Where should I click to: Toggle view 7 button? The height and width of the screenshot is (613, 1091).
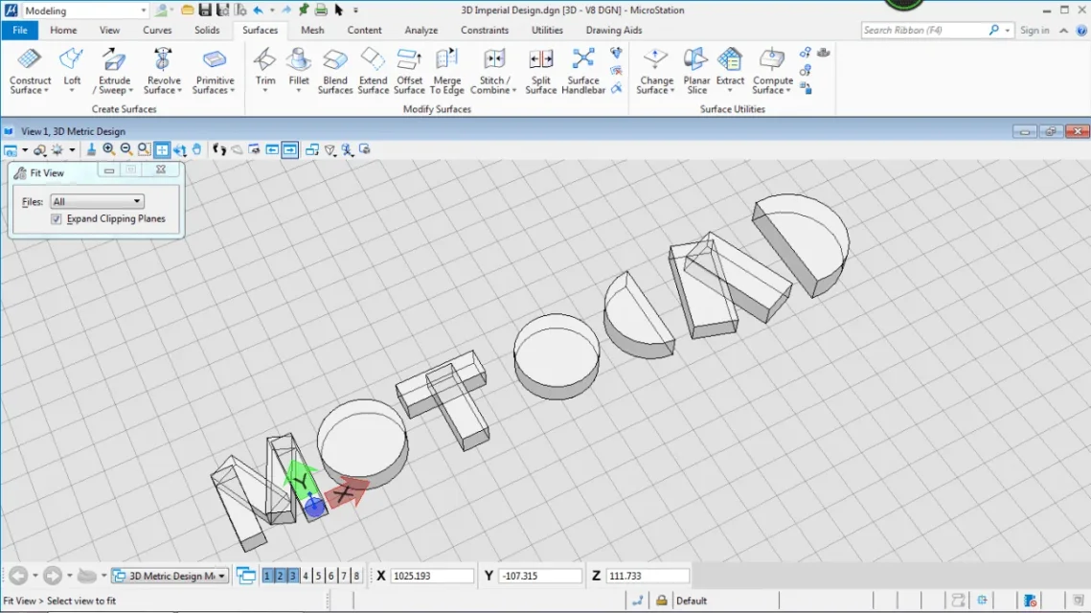[x=343, y=576]
